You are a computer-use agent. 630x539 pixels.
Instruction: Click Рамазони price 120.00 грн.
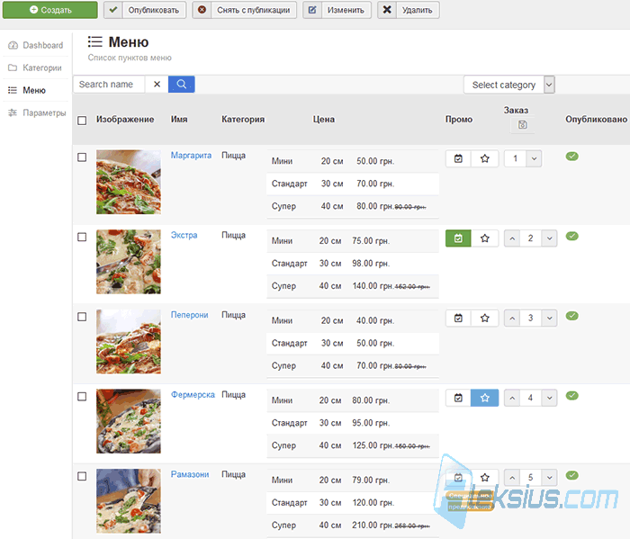373,502
